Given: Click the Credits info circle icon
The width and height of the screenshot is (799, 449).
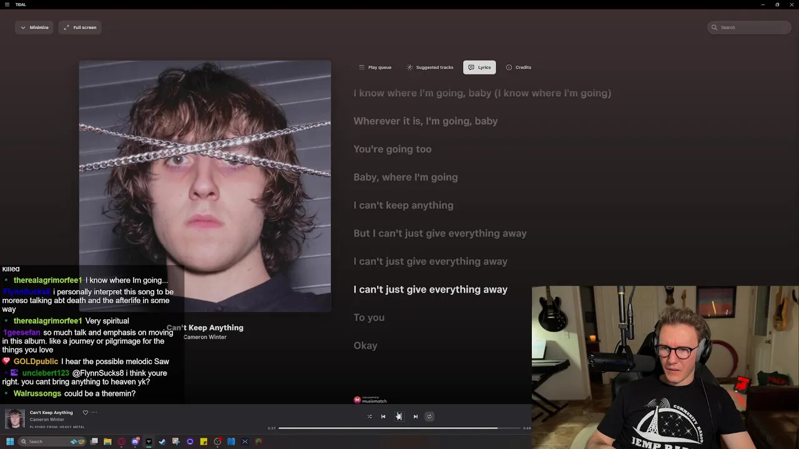Looking at the screenshot, I should click(x=509, y=67).
